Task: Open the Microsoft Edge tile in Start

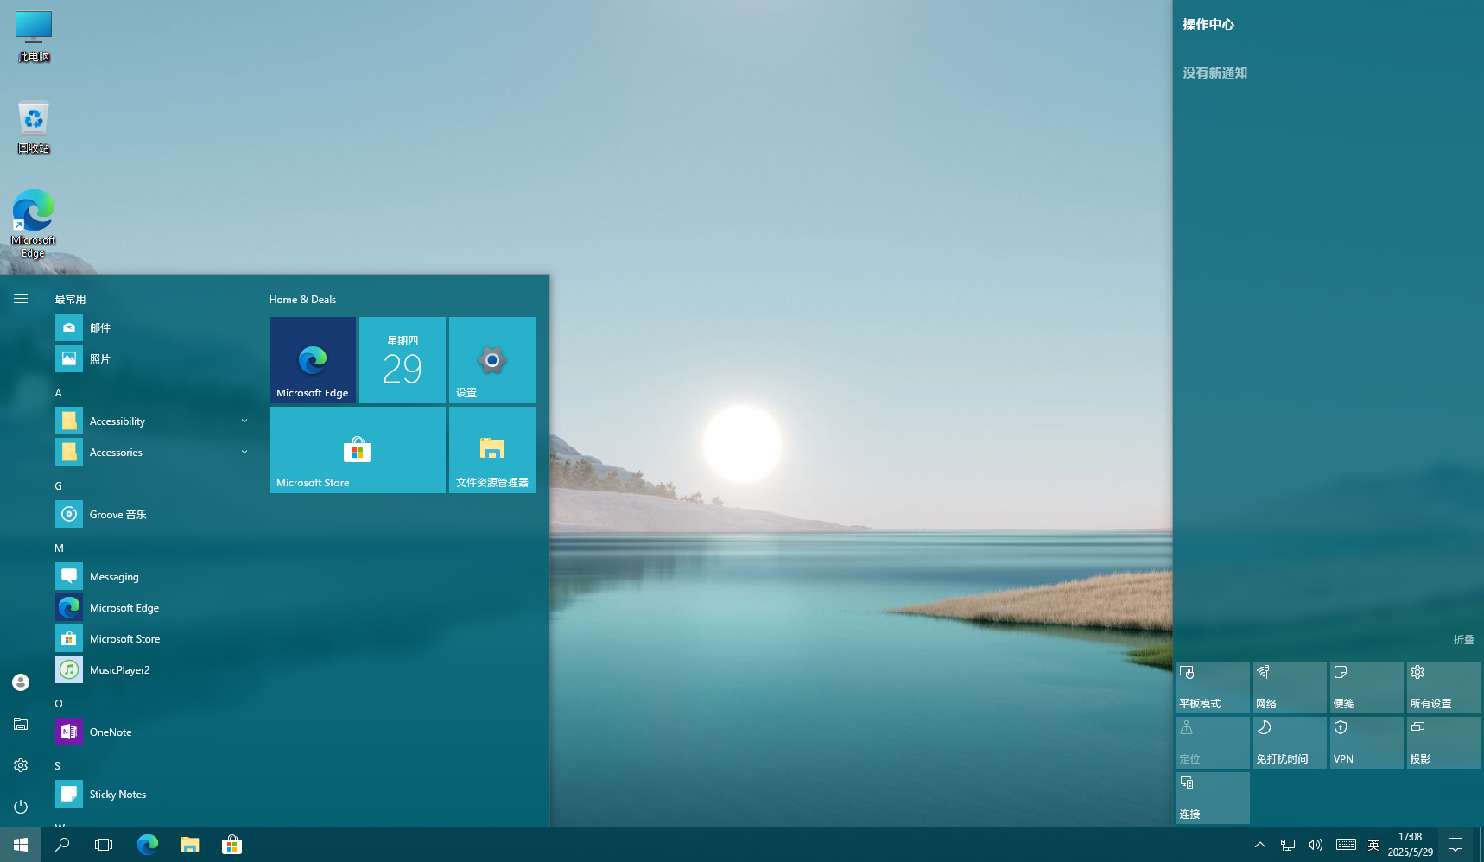Action: coord(312,360)
